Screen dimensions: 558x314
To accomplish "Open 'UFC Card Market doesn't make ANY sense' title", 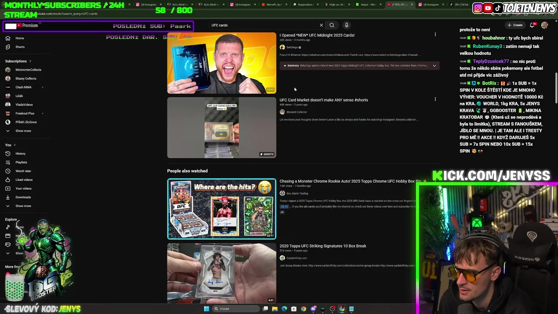I will pos(323,100).
